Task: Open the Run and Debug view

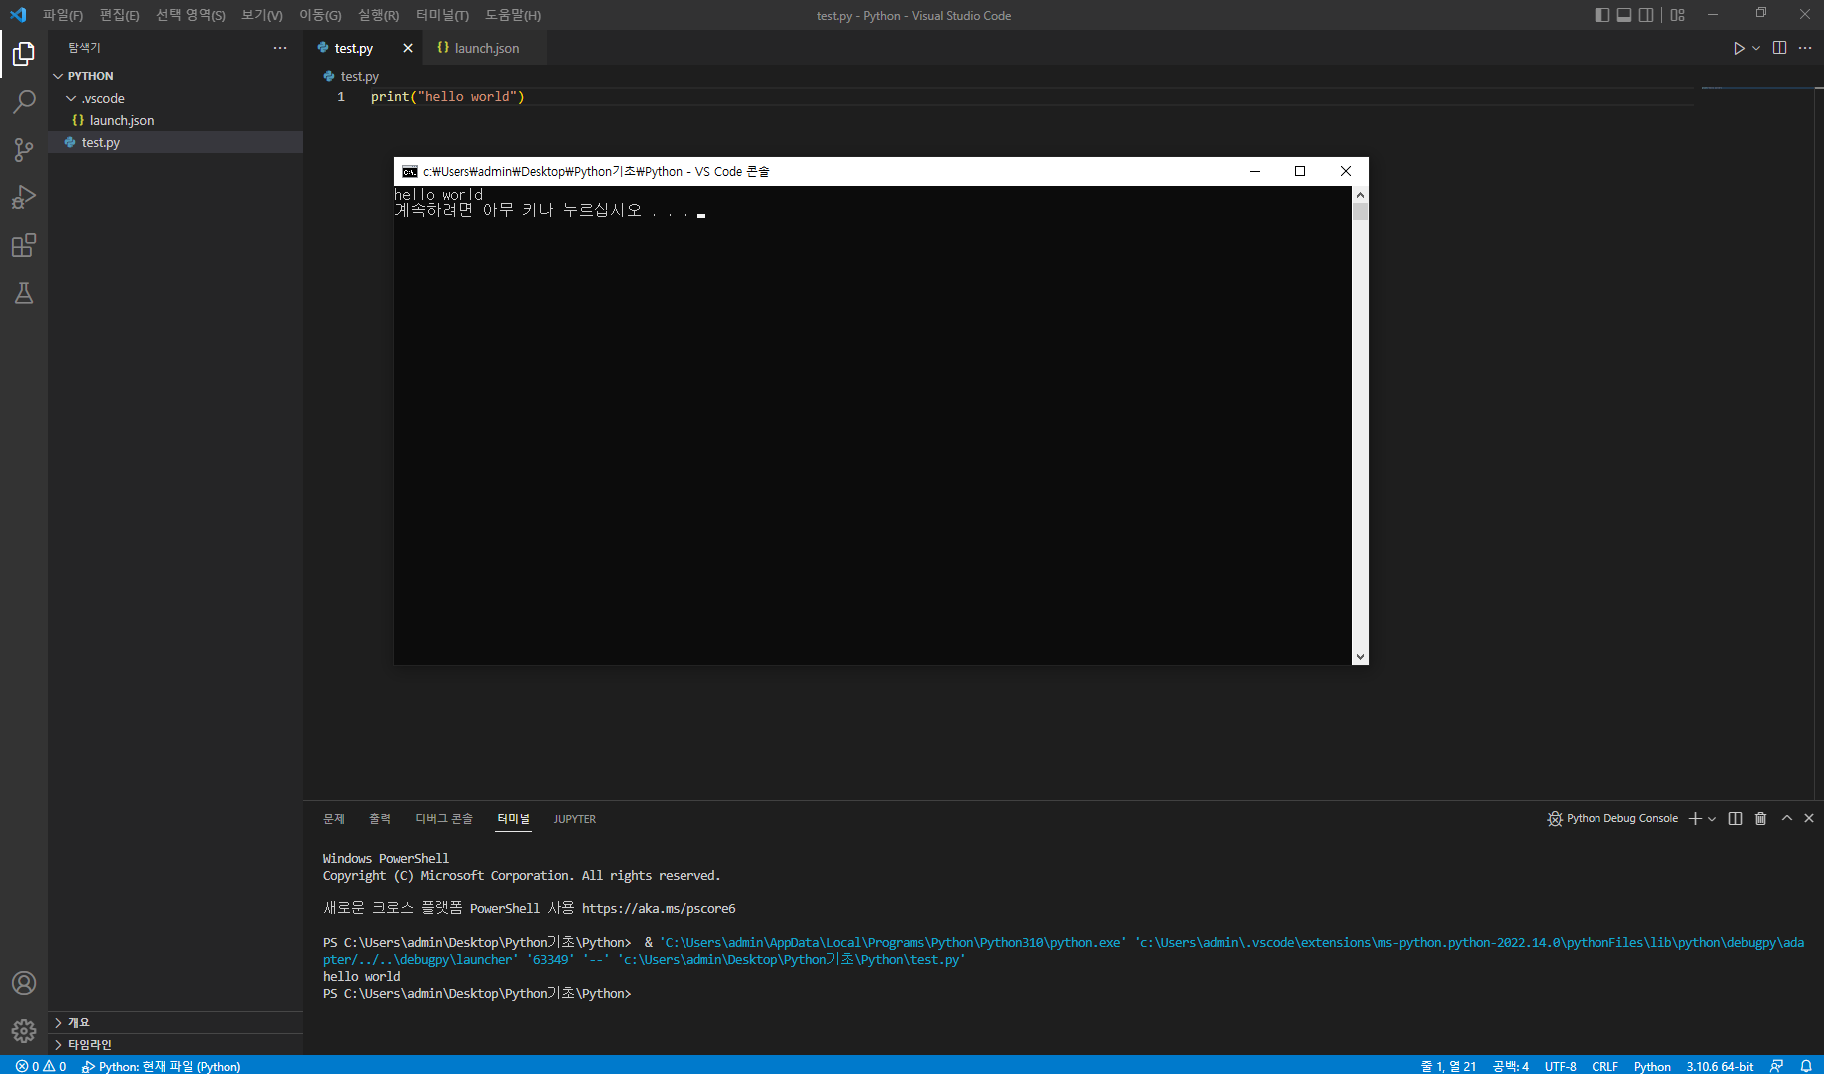Action: (x=24, y=197)
